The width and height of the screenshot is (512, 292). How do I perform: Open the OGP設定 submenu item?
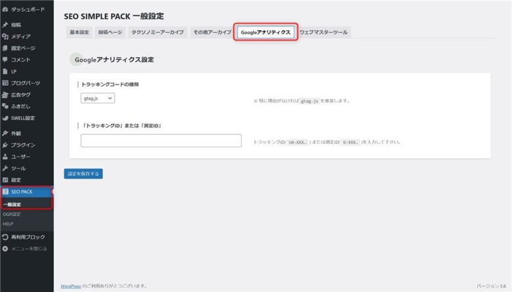pos(12,215)
